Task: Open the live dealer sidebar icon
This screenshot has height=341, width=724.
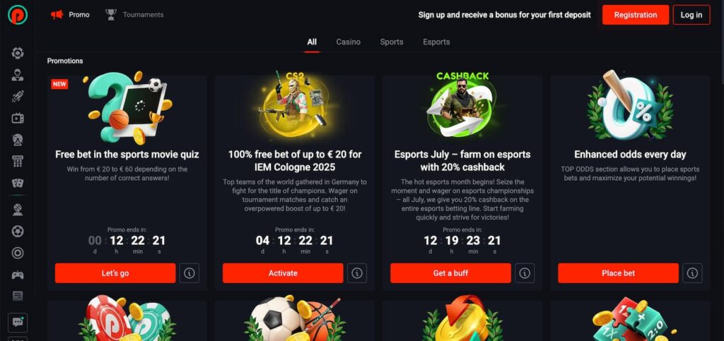Action: click(x=18, y=75)
